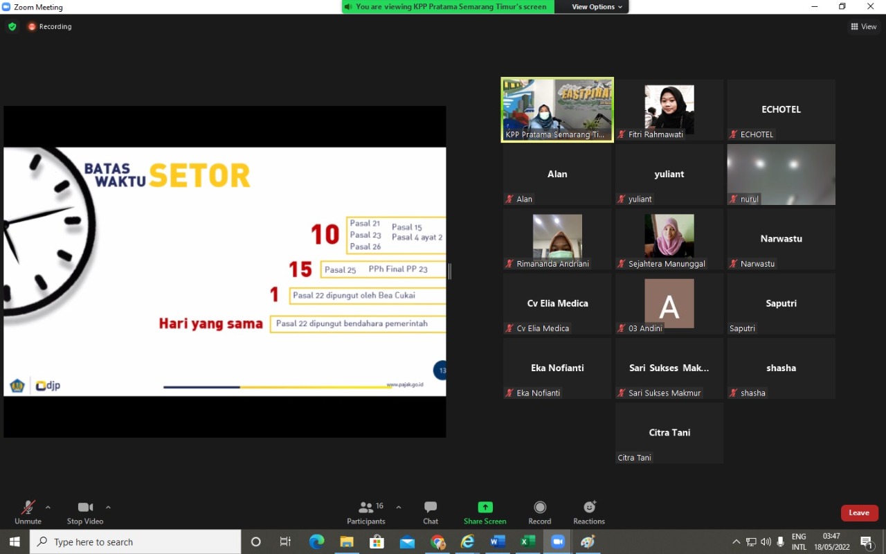Open the Participants list
The height and width of the screenshot is (554, 886).
coord(366,512)
